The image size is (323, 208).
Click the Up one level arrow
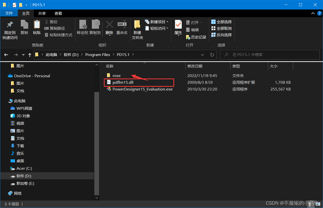(30, 55)
